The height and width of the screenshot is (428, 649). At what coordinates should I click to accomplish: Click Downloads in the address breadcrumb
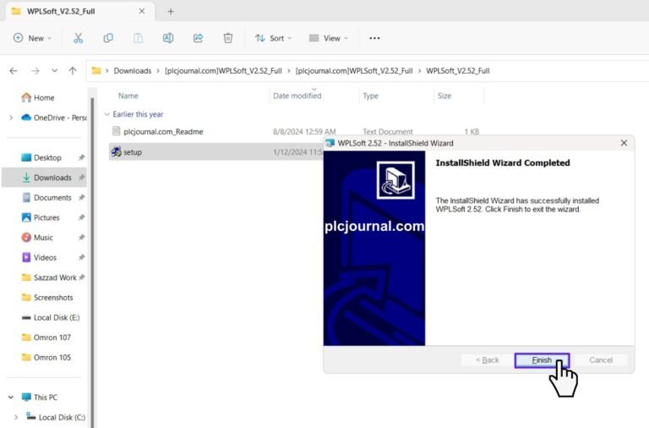tap(133, 71)
